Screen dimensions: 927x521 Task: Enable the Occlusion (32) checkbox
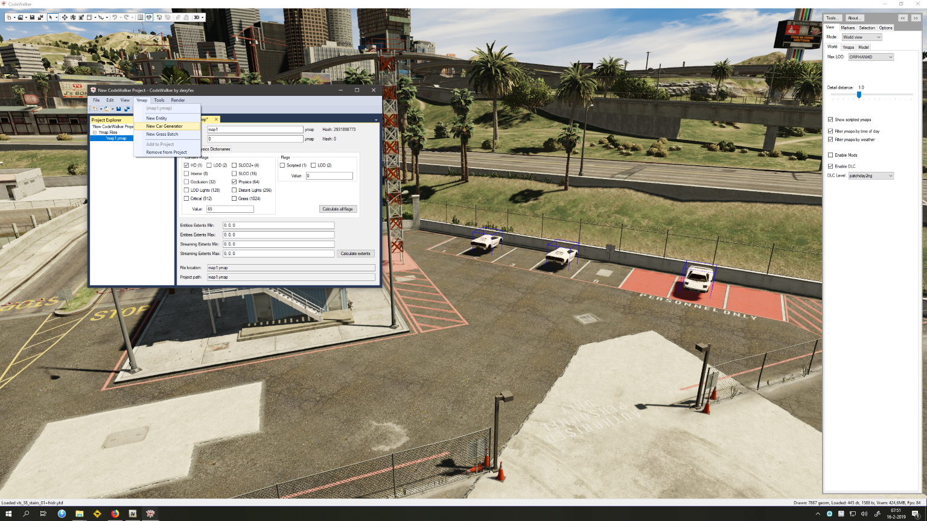pos(186,182)
